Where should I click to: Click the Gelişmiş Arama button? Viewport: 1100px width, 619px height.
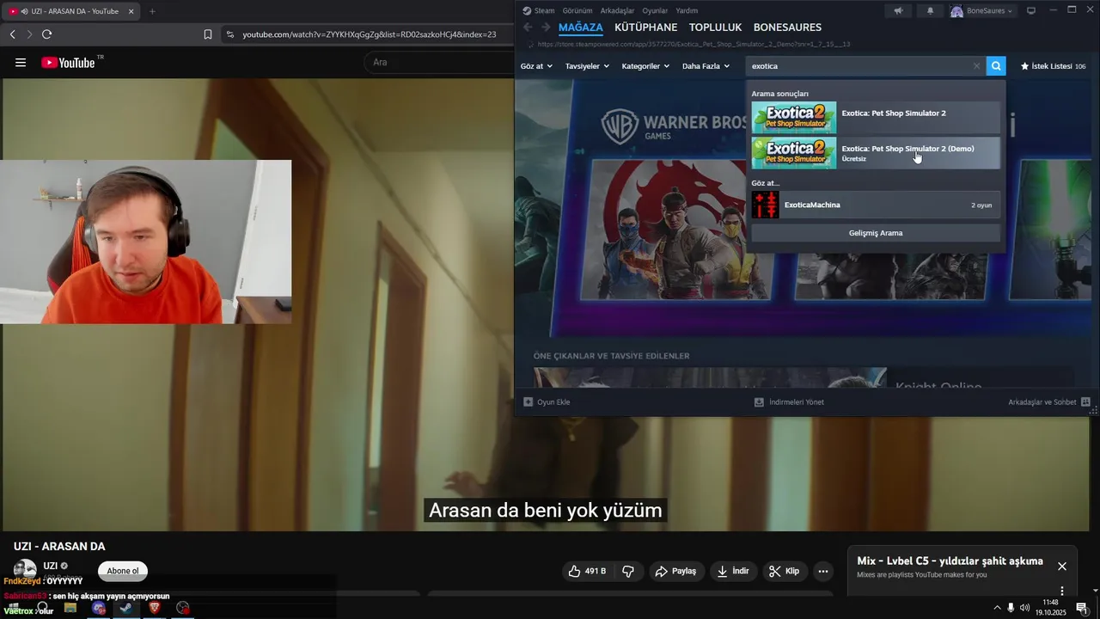[876, 233]
